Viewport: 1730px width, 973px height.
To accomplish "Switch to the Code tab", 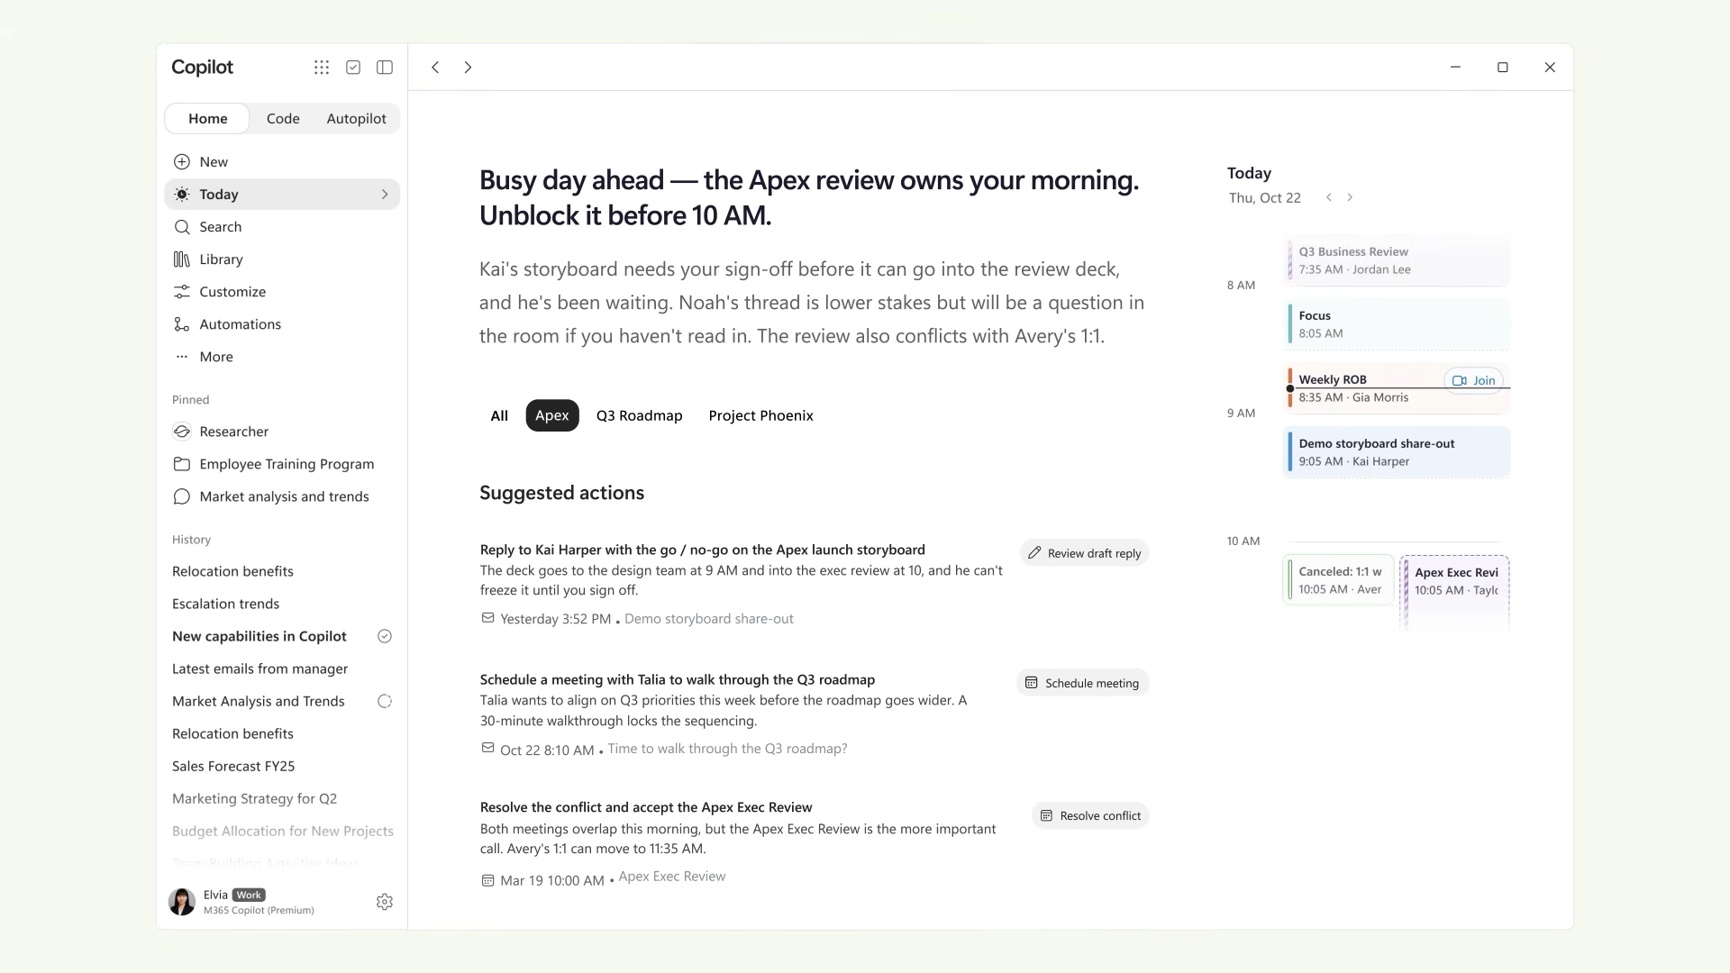I will tap(283, 119).
